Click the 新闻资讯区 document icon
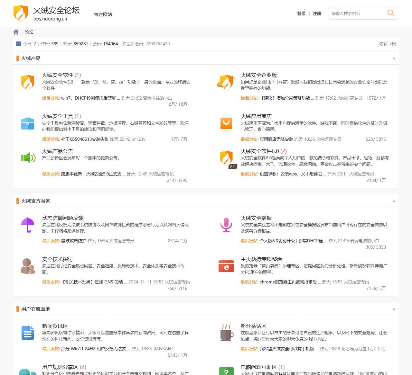Viewport: 412px width, 375px height. 28,333
